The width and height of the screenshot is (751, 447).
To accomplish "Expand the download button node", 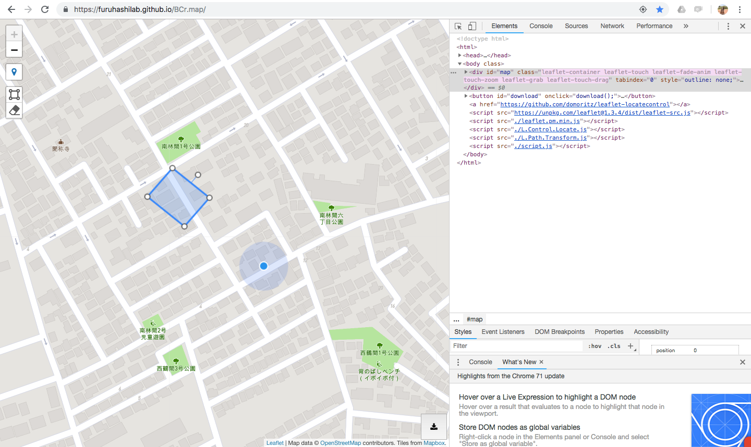I will [466, 96].
